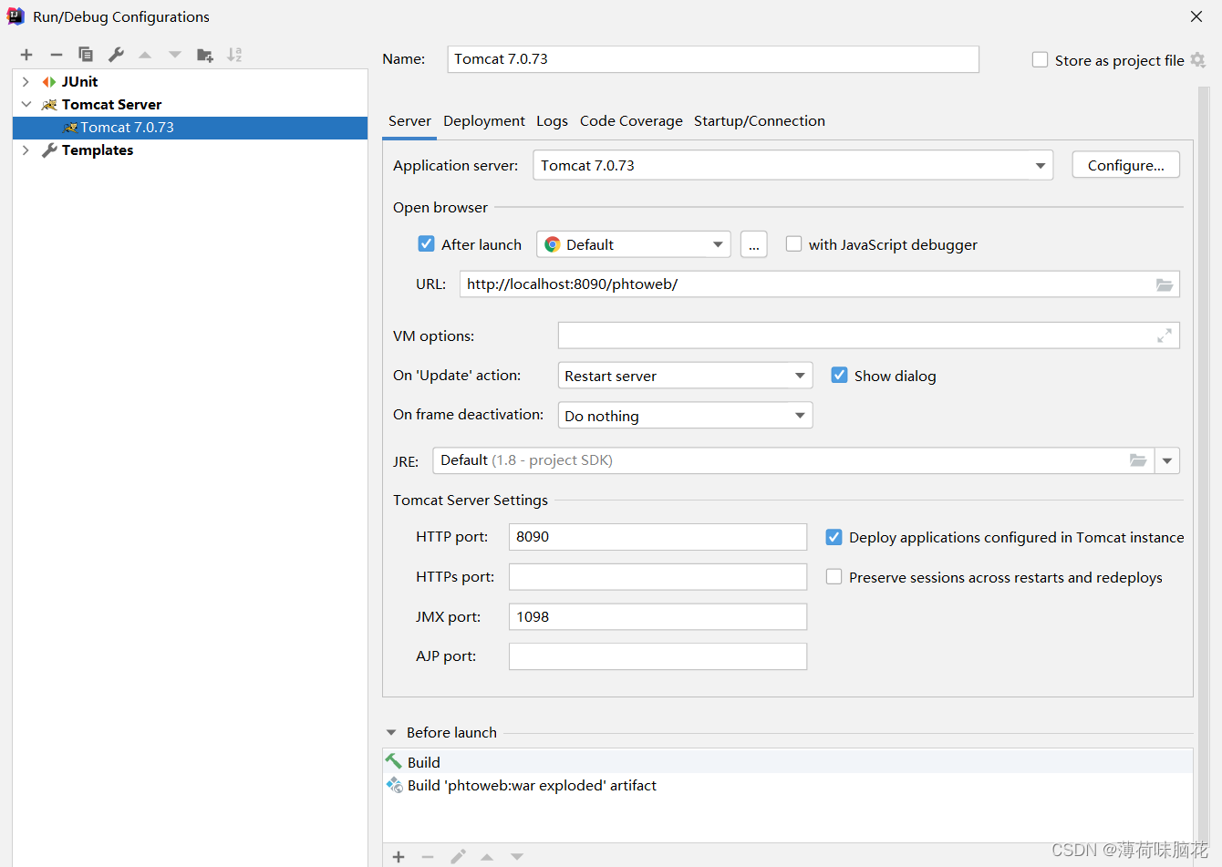Expand VM options field icon
Image resolution: width=1222 pixels, height=867 pixels.
1165,335
